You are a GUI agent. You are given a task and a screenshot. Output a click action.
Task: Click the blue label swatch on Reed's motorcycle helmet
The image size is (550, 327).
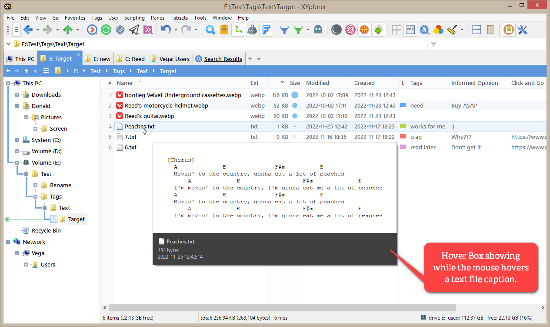point(403,105)
